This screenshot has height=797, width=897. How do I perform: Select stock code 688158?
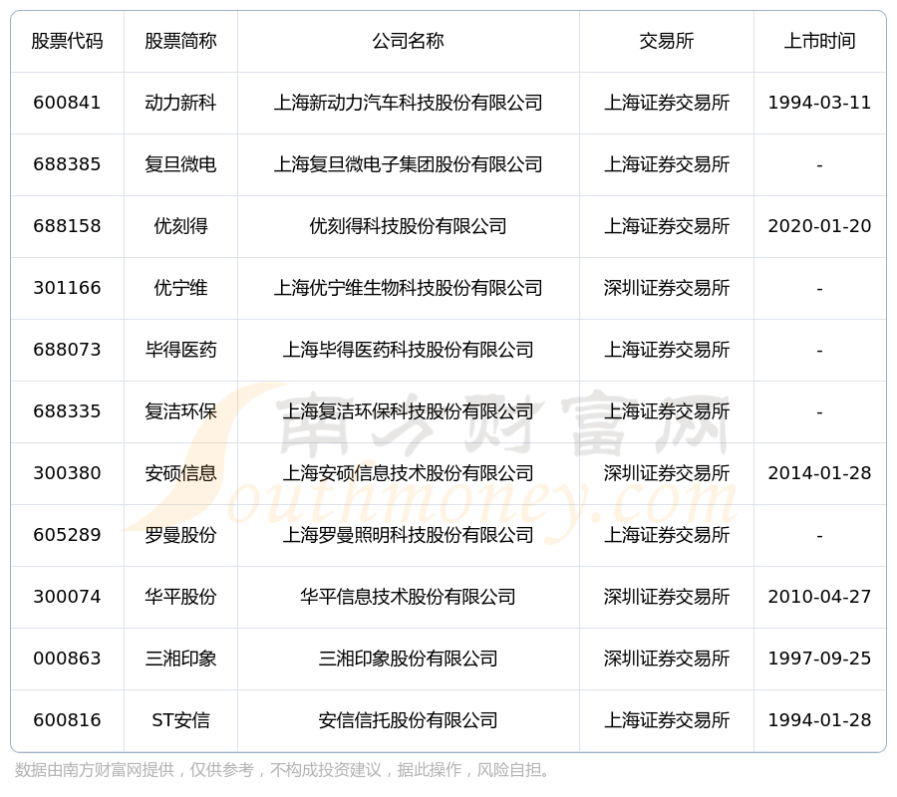tap(67, 226)
